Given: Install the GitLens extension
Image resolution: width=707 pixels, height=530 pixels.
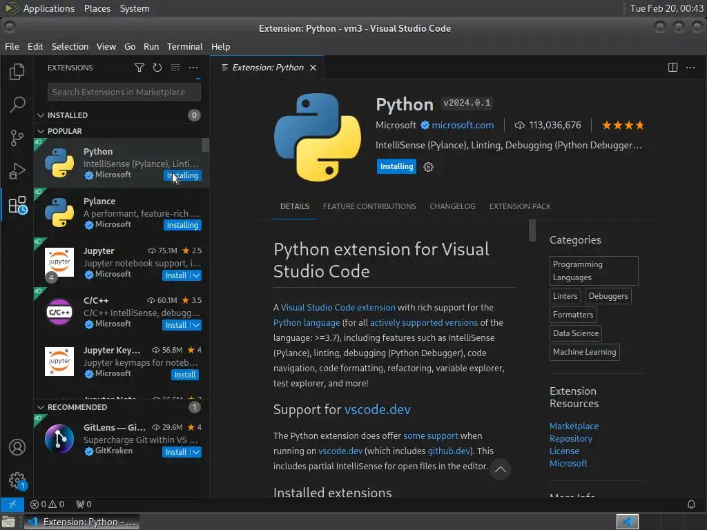Looking at the screenshot, I should pyautogui.click(x=176, y=452).
